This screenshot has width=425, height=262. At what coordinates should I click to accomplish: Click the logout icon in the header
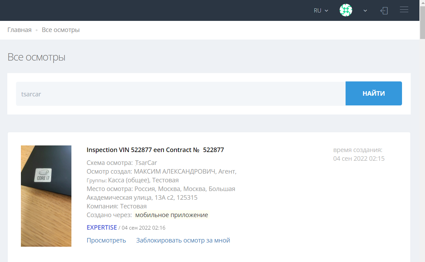tap(384, 11)
